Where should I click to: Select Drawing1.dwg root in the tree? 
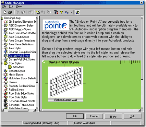coord(12,18)
